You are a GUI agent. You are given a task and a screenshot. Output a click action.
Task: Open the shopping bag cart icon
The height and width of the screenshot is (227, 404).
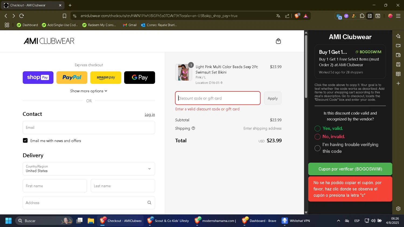278,41
